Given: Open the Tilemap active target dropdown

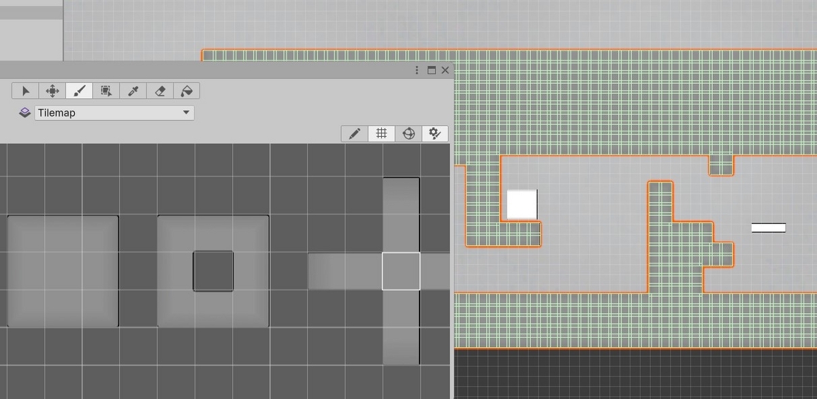Looking at the screenshot, I should point(114,113).
